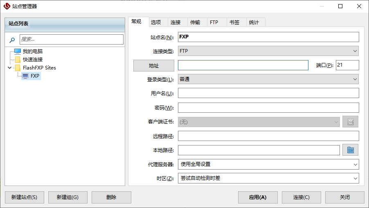Switch to the 选项 tab
Image resolution: width=369 pixels, height=208 pixels.
156,22
